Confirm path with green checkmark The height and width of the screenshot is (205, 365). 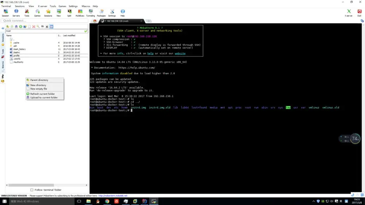[86, 31]
